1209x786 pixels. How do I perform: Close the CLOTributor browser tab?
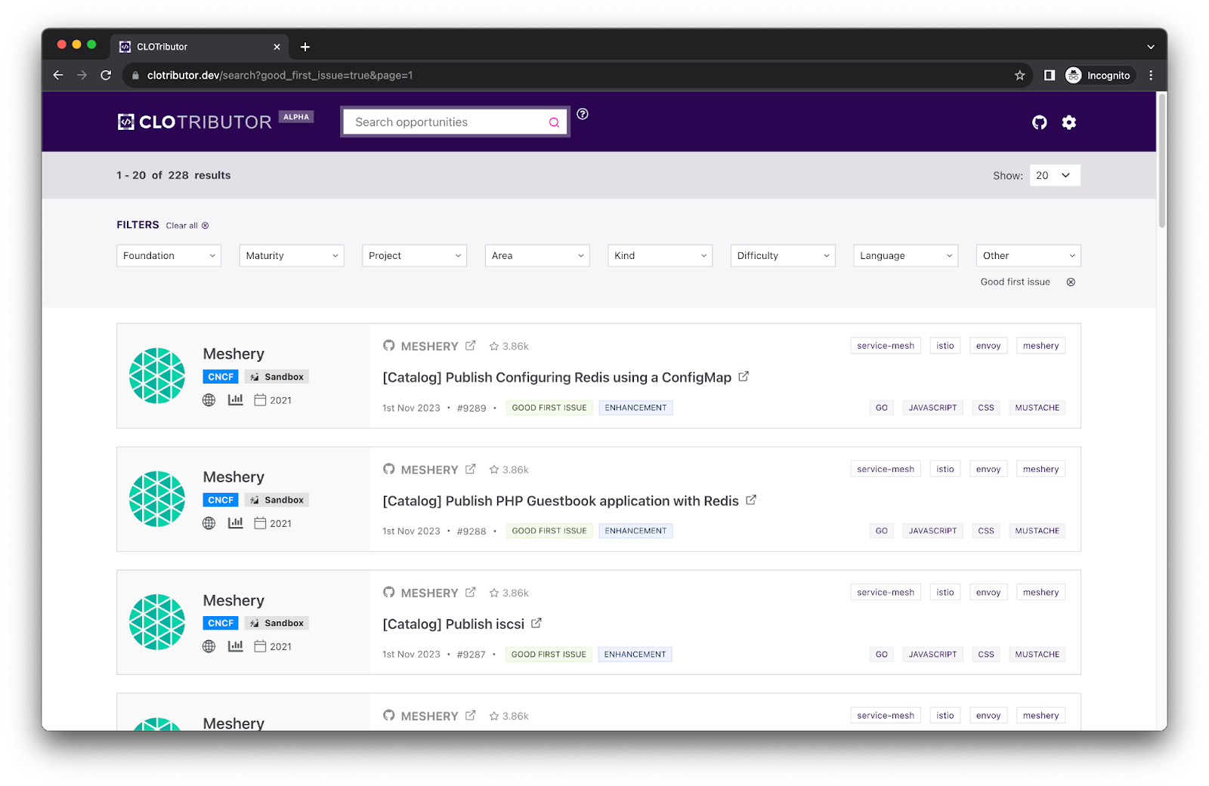pos(277,47)
